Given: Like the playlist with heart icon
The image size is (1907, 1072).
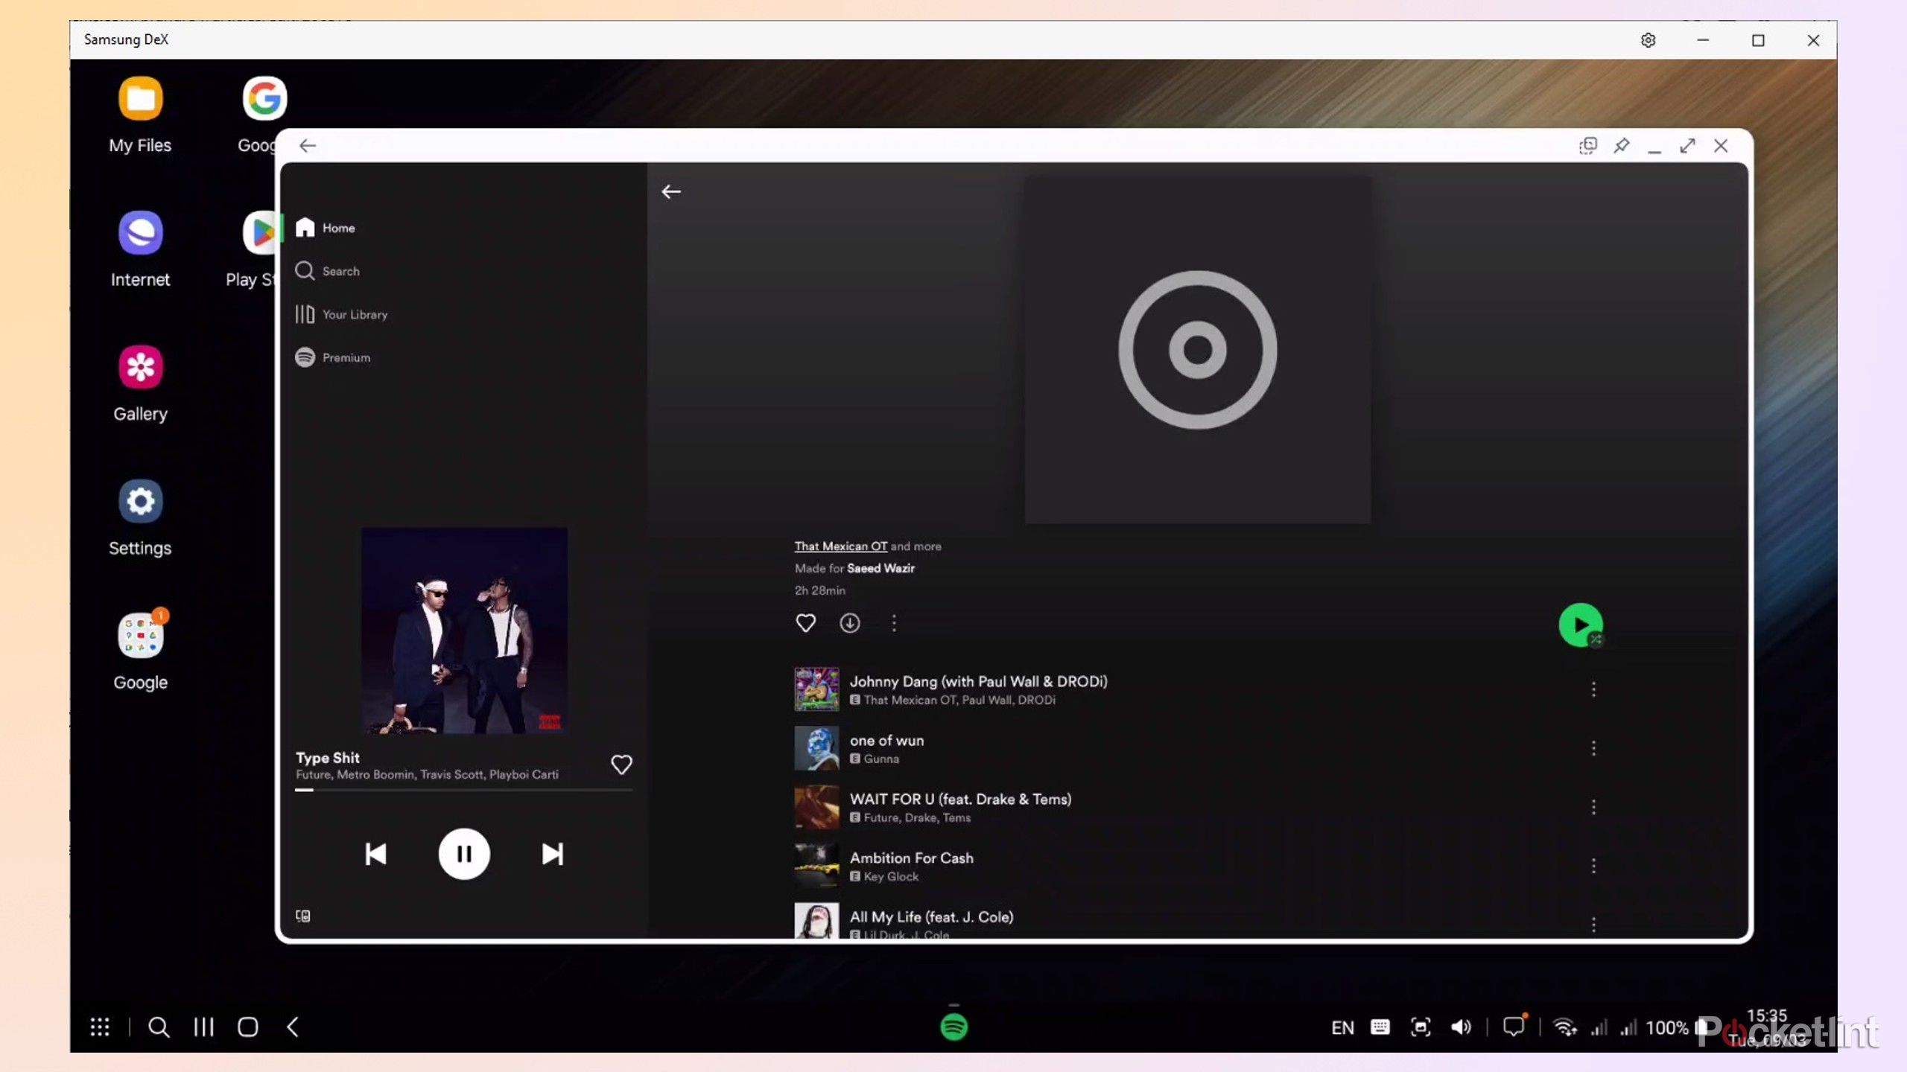Looking at the screenshot, I should [805, 623].
